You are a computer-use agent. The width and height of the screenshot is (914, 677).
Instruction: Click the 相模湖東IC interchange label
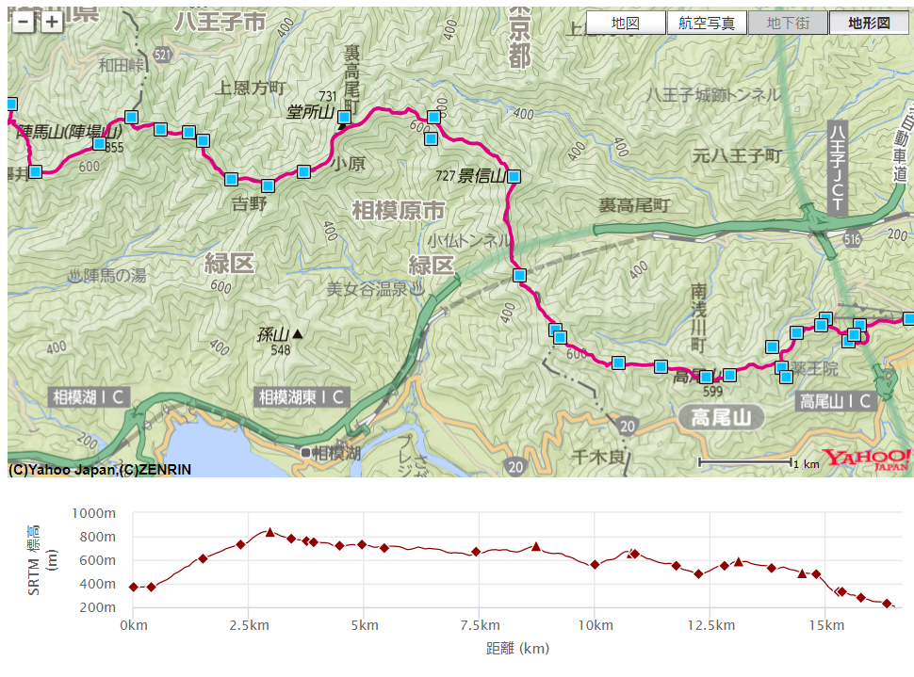tap(302, 397)
